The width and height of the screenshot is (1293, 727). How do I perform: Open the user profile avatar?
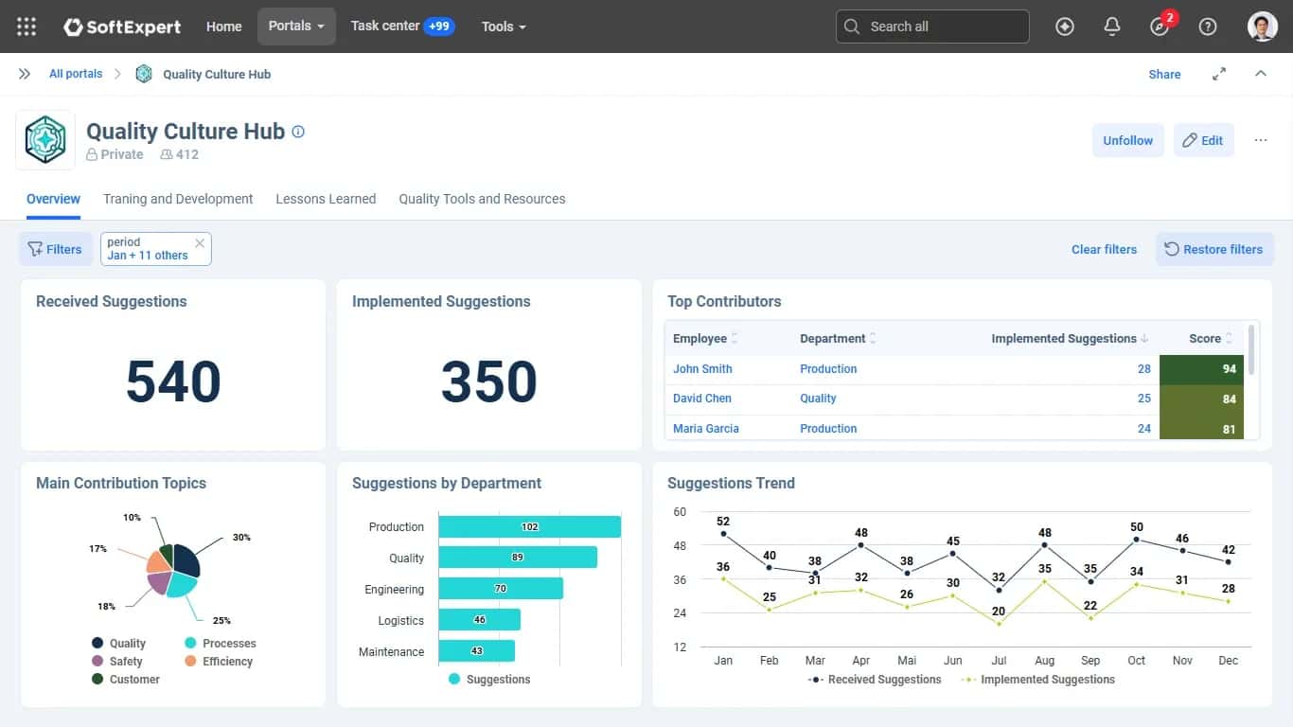tap(1263, 27)
